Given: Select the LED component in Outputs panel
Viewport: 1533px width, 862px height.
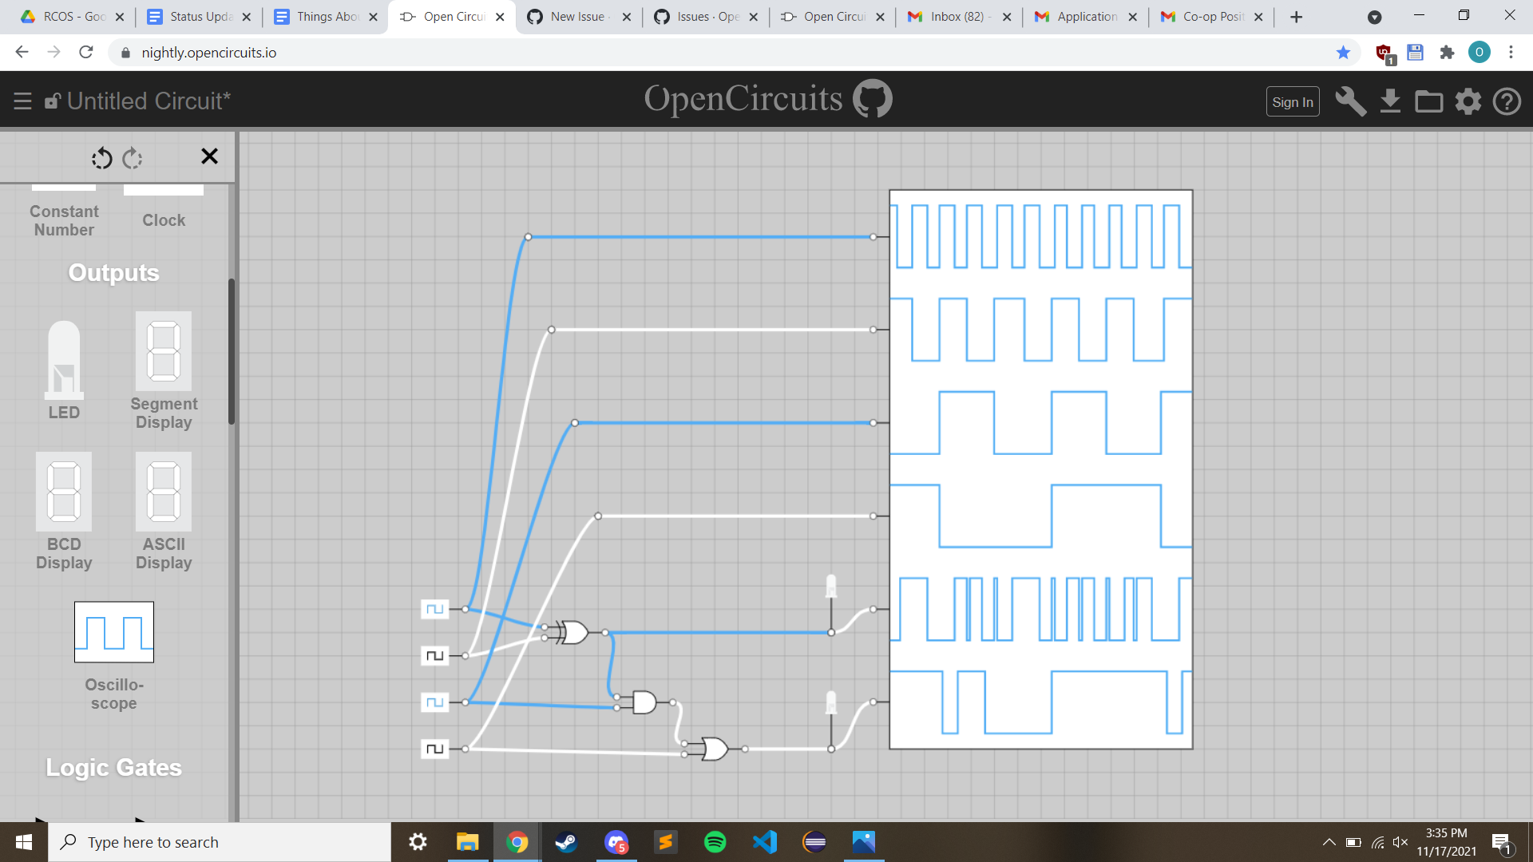Looking at the screenshot, I should click(x=64, y=367).
